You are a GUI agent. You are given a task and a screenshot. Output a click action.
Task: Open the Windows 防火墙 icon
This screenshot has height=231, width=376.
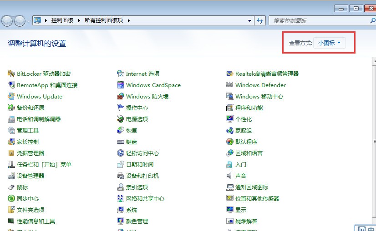[x=120, y=96]
